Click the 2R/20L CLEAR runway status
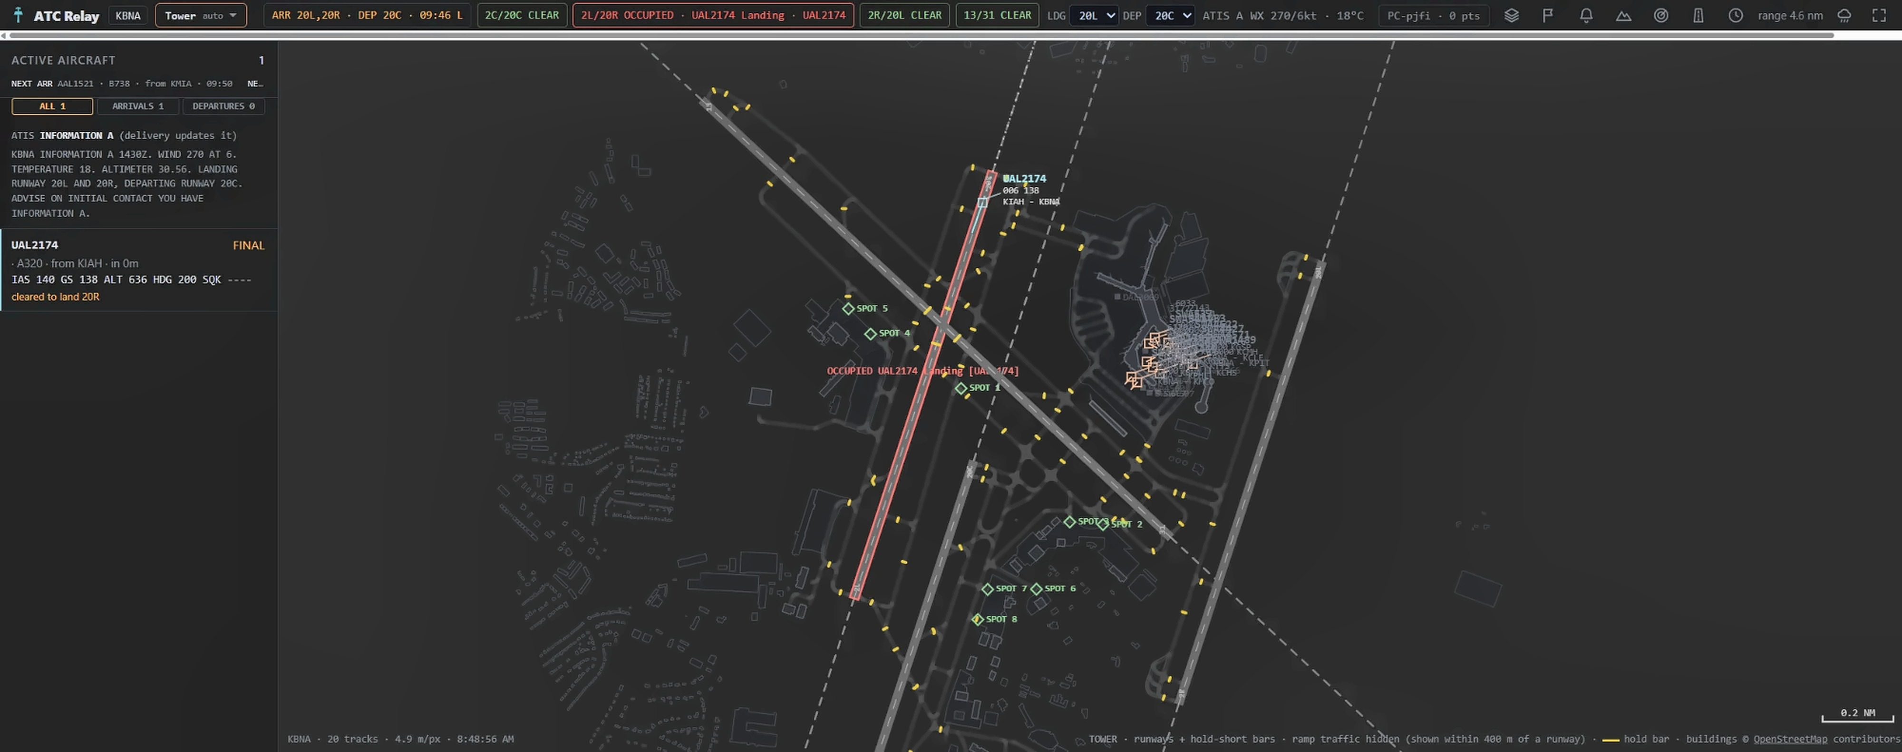This screenshot has height=752, width=1902. pyautogui.click(x=904, y=16)
